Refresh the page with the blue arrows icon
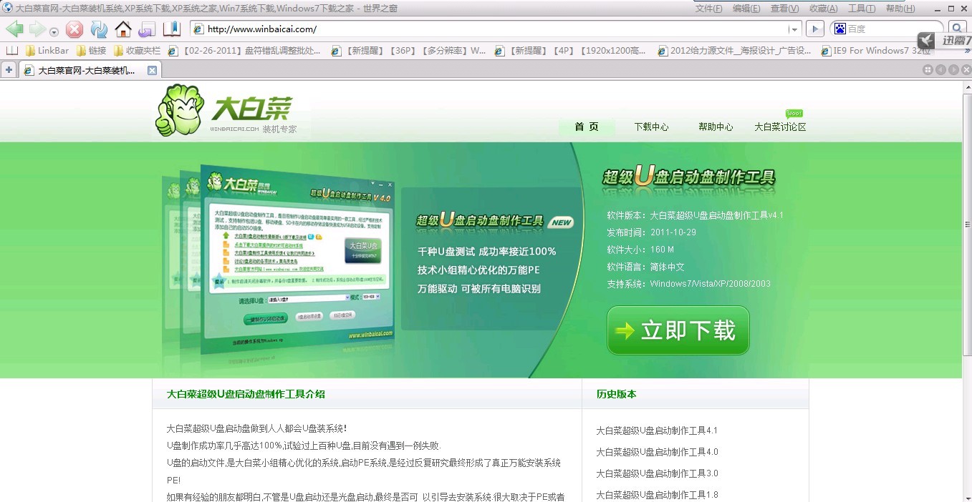Image resolution: width=972 pixels, height=502 pixels. pyautogui.click(x=99, y=29)
